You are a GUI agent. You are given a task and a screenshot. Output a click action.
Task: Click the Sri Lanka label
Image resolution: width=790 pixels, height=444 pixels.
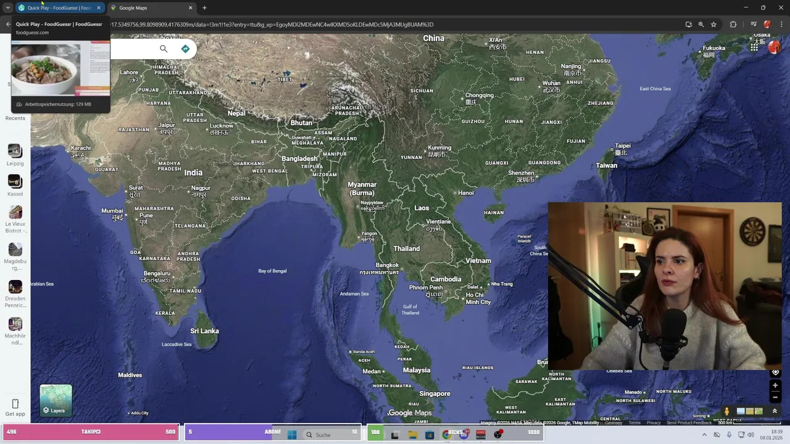click(204, 331)
